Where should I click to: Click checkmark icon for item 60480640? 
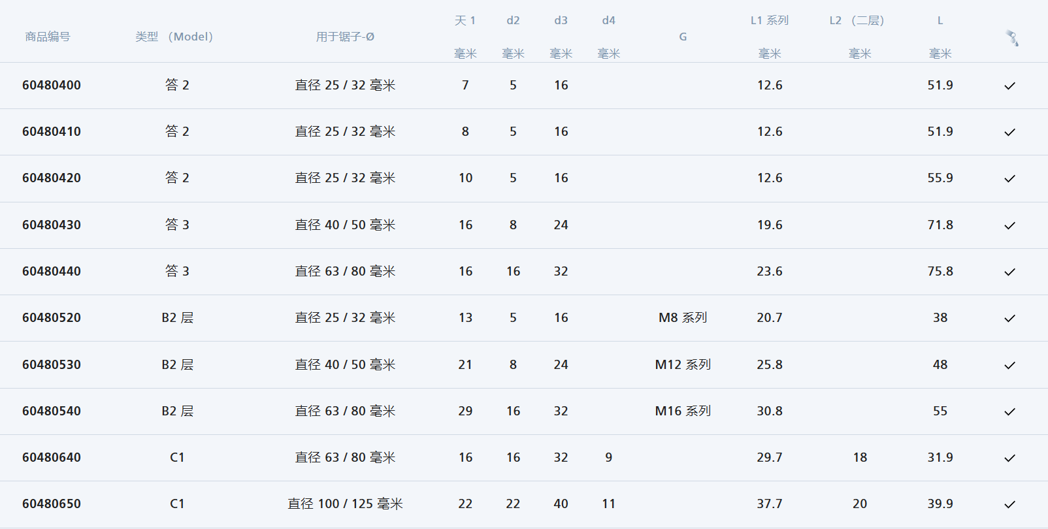[x=1009, y=458]
